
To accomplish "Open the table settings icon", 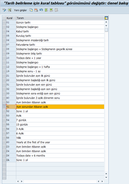I will click(106, 18).
